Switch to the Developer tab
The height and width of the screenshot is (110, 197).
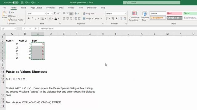(92, 8)
